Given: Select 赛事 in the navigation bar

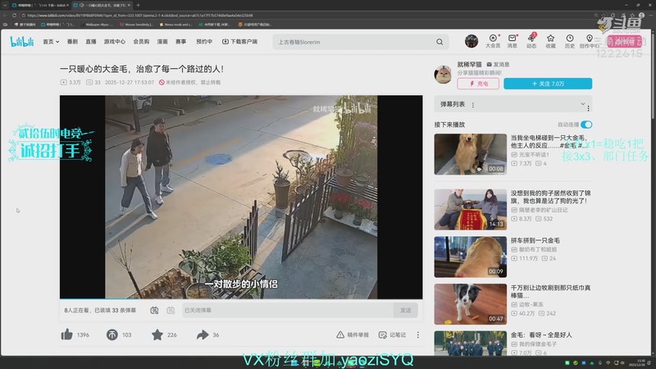Looking at the screenshot, I should (x=180, y=42).
